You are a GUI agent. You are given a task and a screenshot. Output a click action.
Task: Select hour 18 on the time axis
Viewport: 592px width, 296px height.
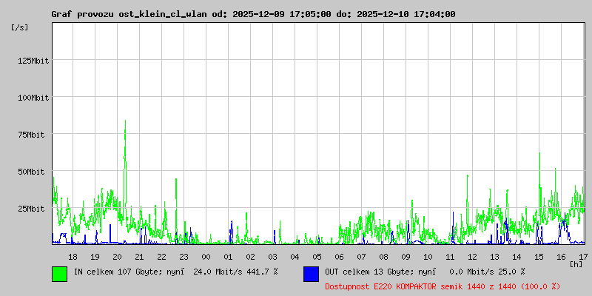pos(73,256)
